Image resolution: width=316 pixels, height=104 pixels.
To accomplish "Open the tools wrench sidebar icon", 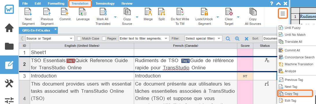I will click(9, 83).
